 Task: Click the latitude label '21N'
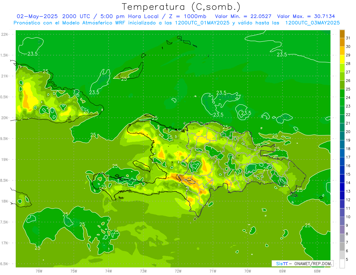[x=5, y=76]
